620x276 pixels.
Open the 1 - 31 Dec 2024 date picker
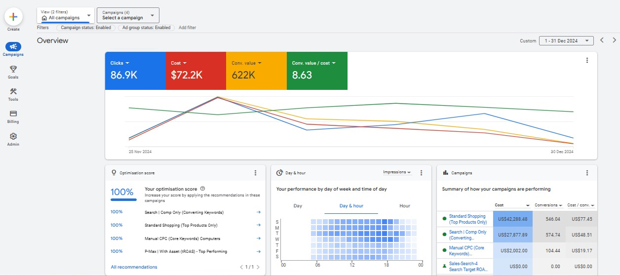[x=566, y=41]
